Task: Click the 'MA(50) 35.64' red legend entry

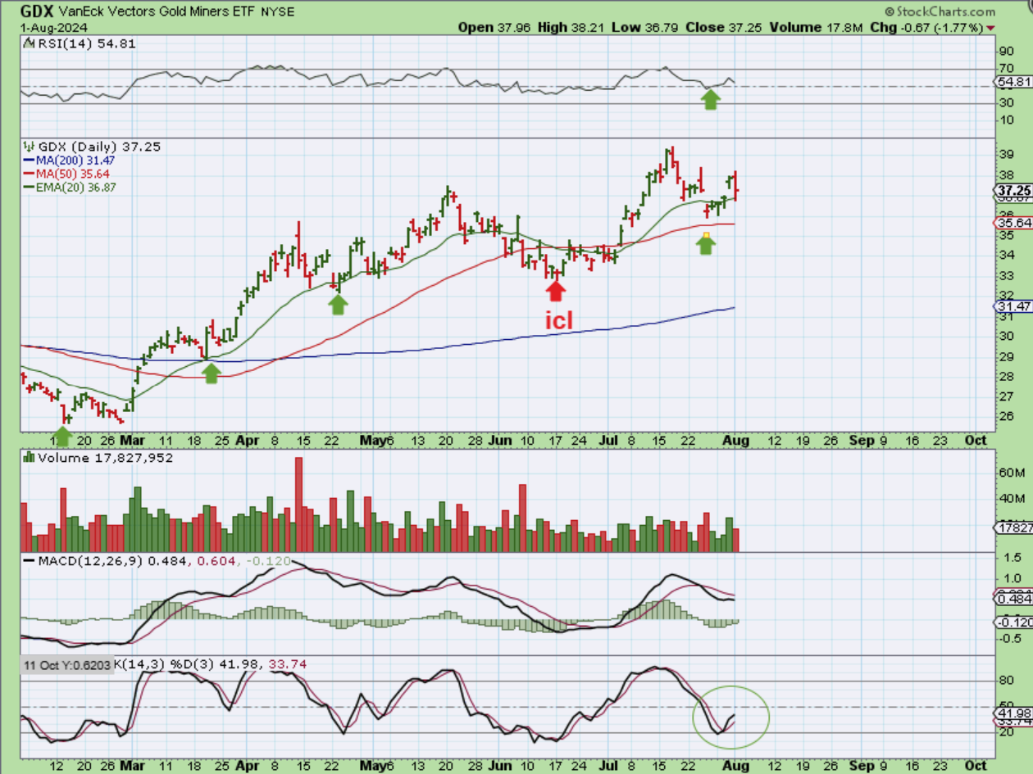Action: coord(66,174)
